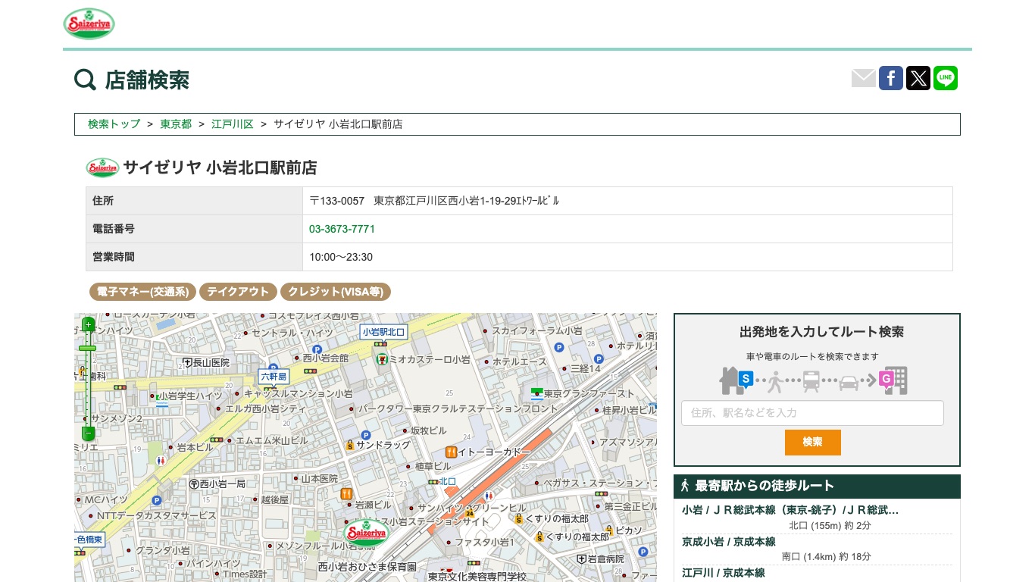Click the 最寄駅からの徒歩ルート header

pos(817,487)
